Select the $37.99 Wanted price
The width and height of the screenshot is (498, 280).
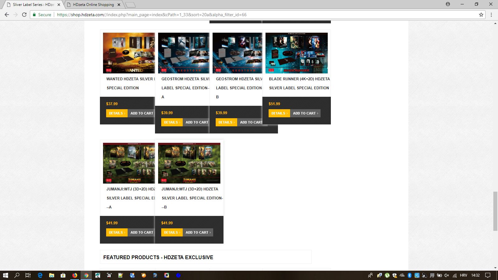coord(112,104)
